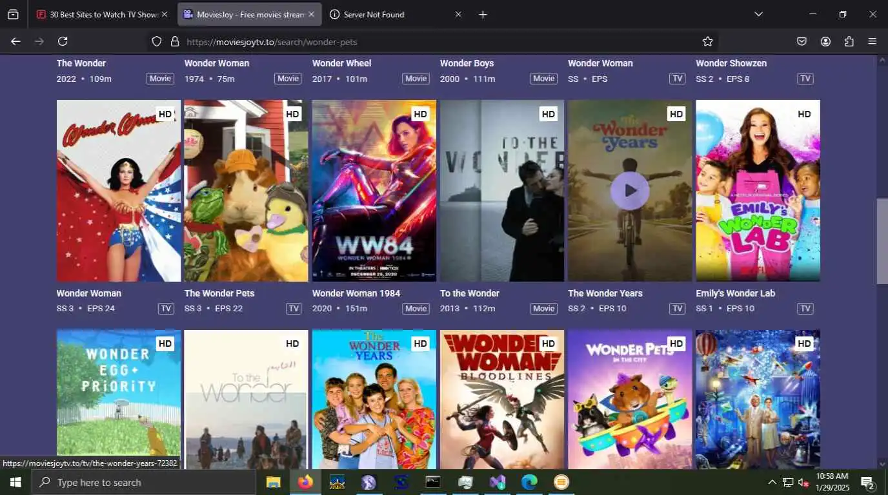This screenshot has height=495, width=888.
Task: Open the Firefox account icon
Action: [x=825, y=41]
